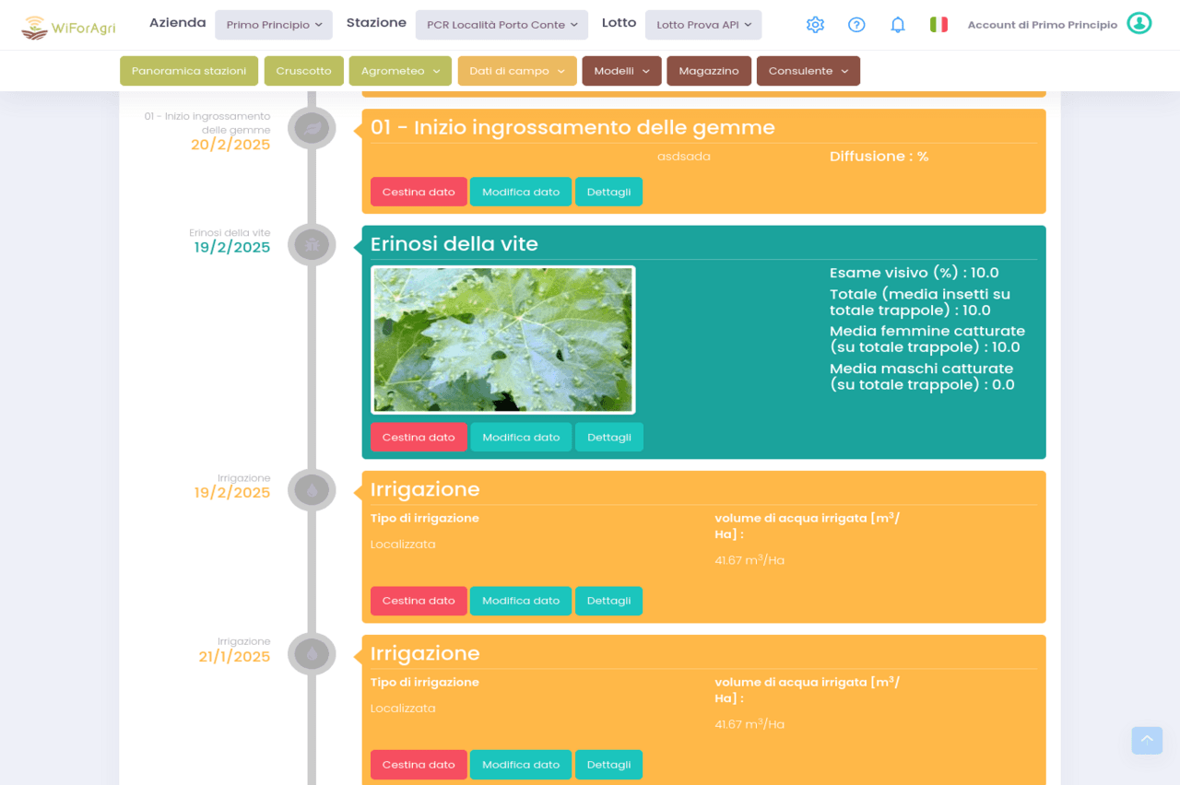The image size is (1180, 785).
Task: Open settings gear icon in header
Action: coord(815,25)
